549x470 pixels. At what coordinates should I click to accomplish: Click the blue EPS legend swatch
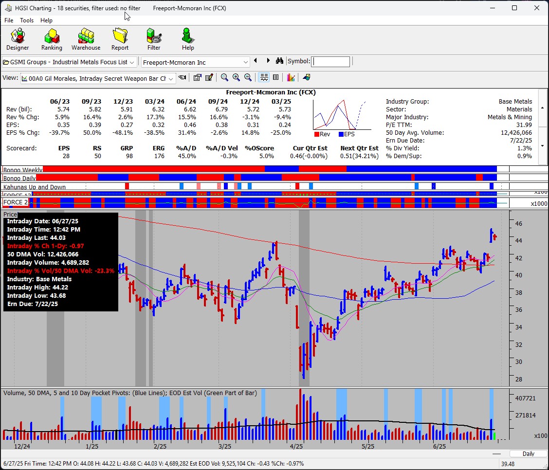(341, 134)
